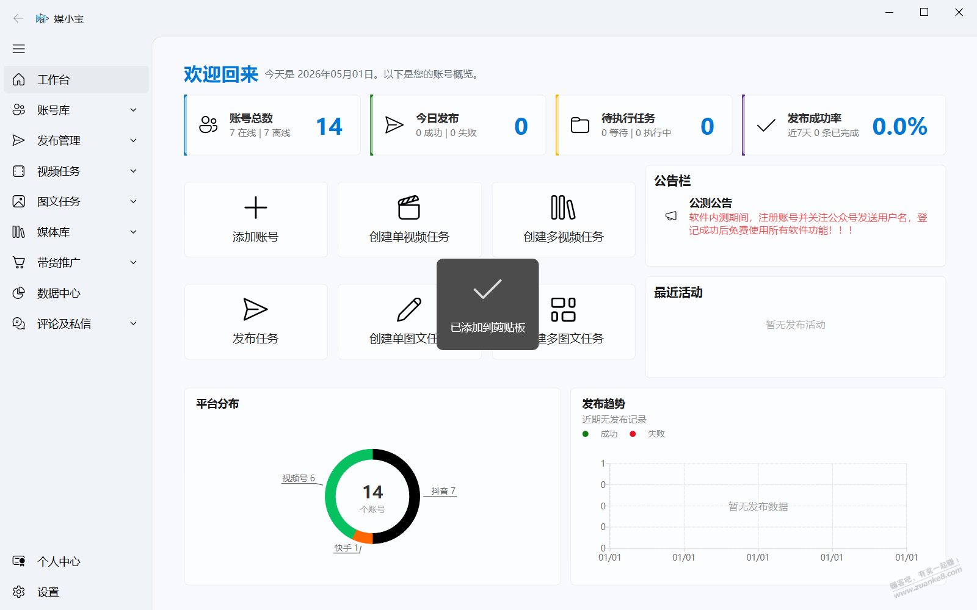
Task: Click the 快手 1 chart label
Action: click(x=346, y=548)
